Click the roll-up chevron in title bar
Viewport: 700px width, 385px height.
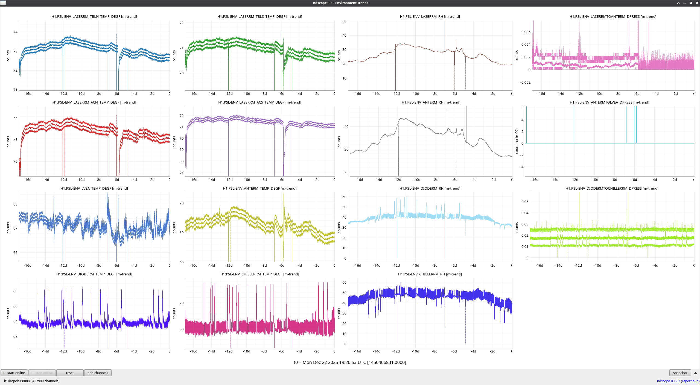678,3
